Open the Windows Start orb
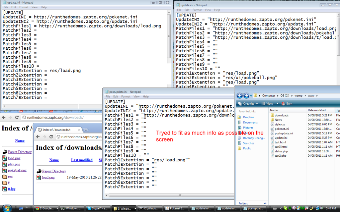 (x=7, y=208)
